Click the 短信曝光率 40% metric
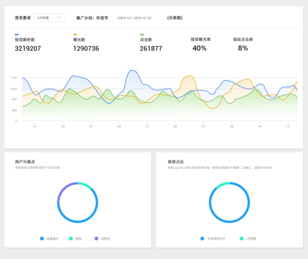The image size is (308, 259). tap(200, 48)
